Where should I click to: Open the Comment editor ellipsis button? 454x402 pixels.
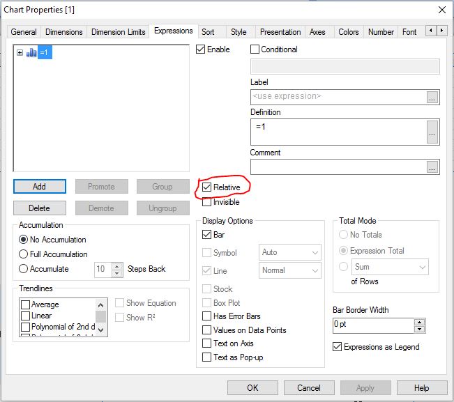pyautogui.click(x=432, y=167)
